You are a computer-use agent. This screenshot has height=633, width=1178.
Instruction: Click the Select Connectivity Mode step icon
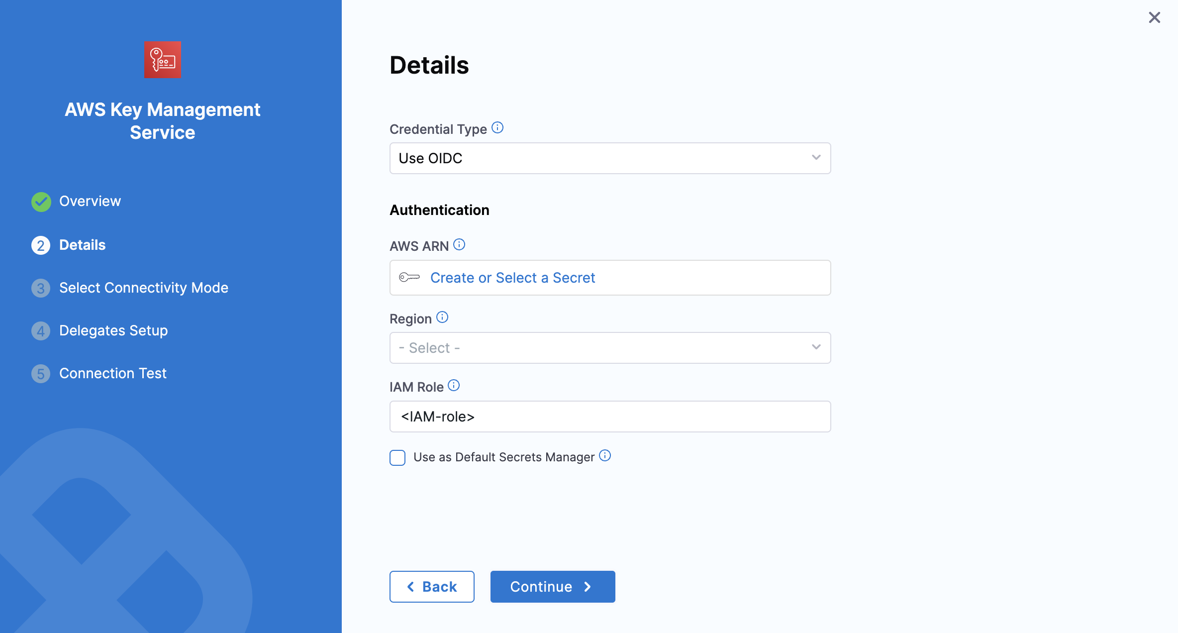(x=40, y=287)
